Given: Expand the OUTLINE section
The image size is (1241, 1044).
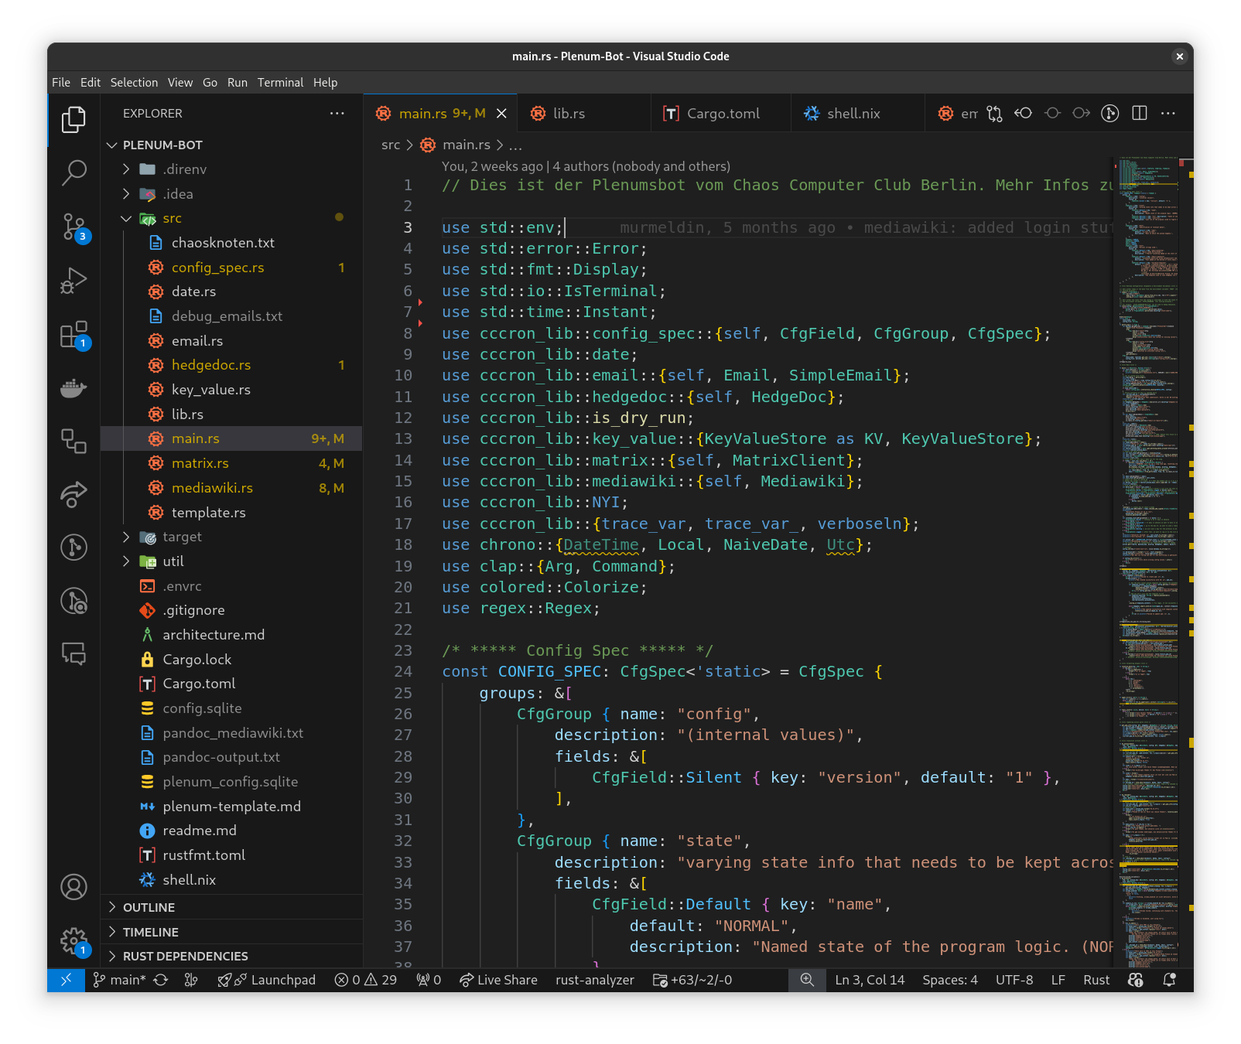Looking at the screenshot, I should pyautogui.click(x=149, y=907).
